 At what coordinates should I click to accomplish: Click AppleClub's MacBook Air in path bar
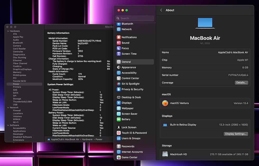click(65, 139)
